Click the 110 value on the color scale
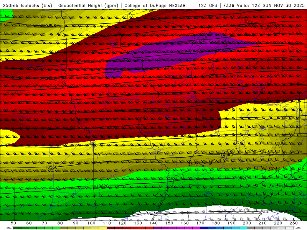Screen dimensions: 307x230 tap(107, 223)
